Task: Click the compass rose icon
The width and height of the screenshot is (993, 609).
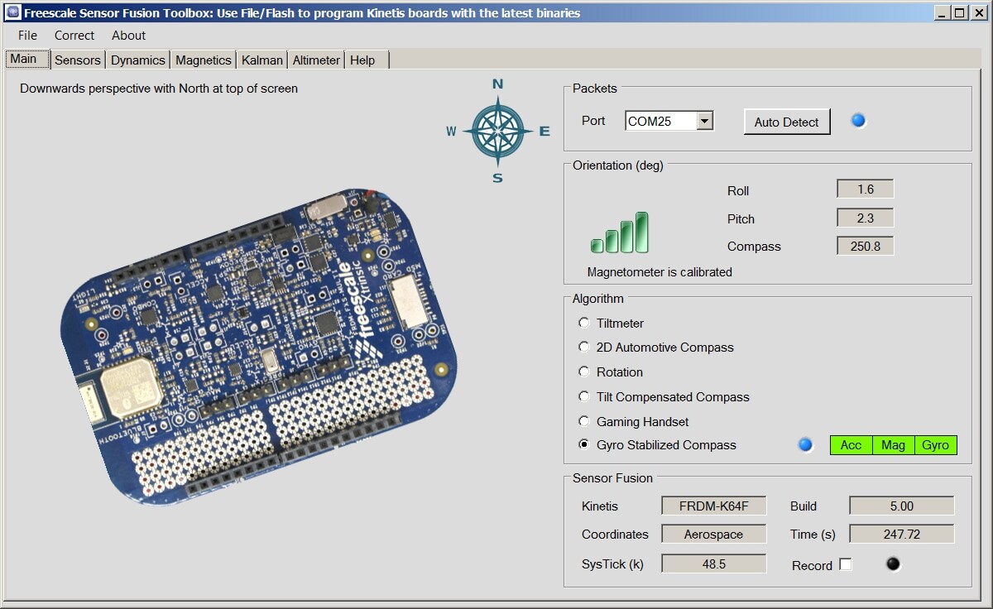Action: [x=497, y=131]
